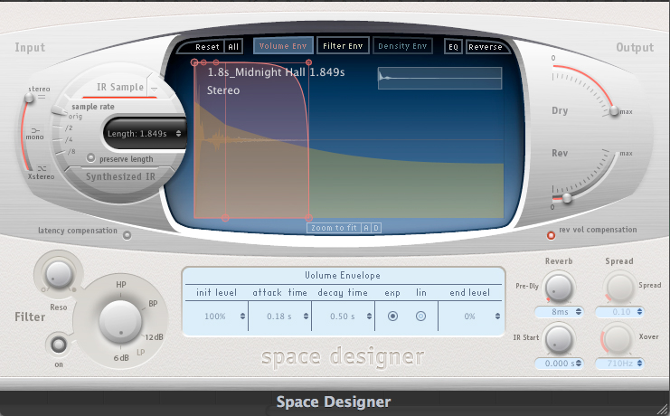Click the input mode slider handle
Viewport: 670px width, 416px height.
[29, 98]
